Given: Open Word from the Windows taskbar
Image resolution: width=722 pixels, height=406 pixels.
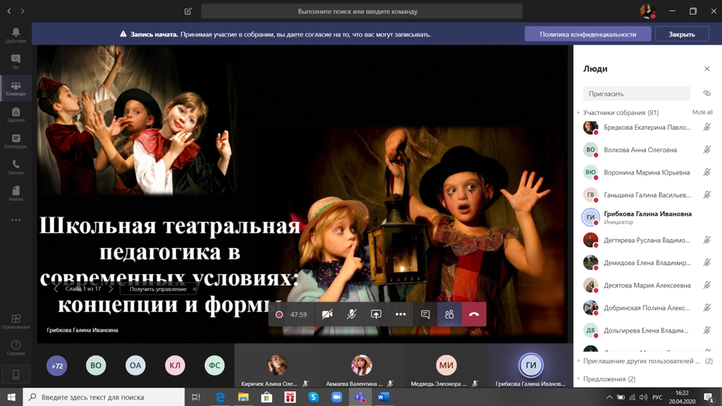Looking at the screenshot, I should tap(383, 397).
